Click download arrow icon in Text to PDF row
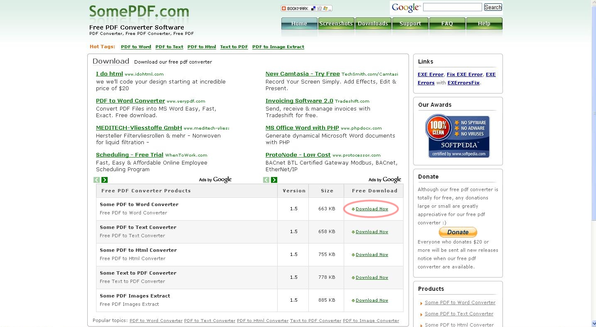Viewport: 596px width, 327px height. (x=353, y=278)
